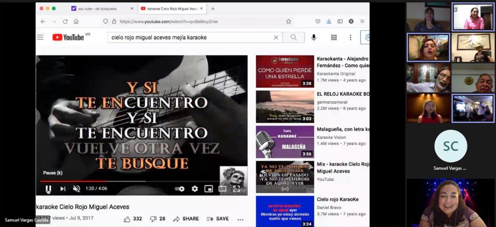This screenshot has width=496, height=227.
Task: Open Malagueña karaoke thumbnail
Action: (x=285, y=142)
